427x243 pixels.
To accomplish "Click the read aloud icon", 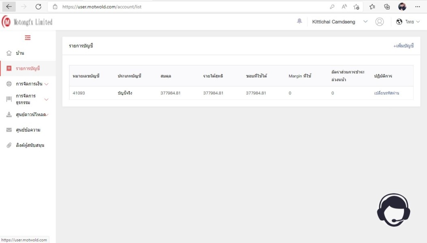I will (344, 7).
